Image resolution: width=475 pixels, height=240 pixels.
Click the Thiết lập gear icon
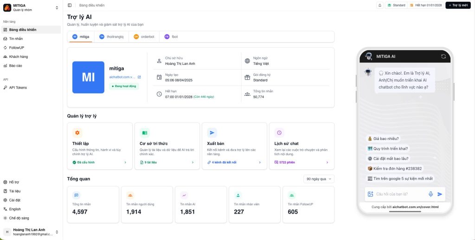click(x=77, y=133)
